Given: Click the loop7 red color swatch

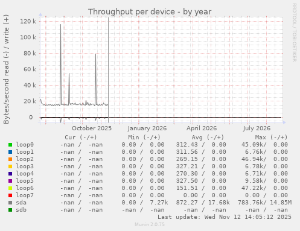Looking at the screenshot, I should click(10, 195).
